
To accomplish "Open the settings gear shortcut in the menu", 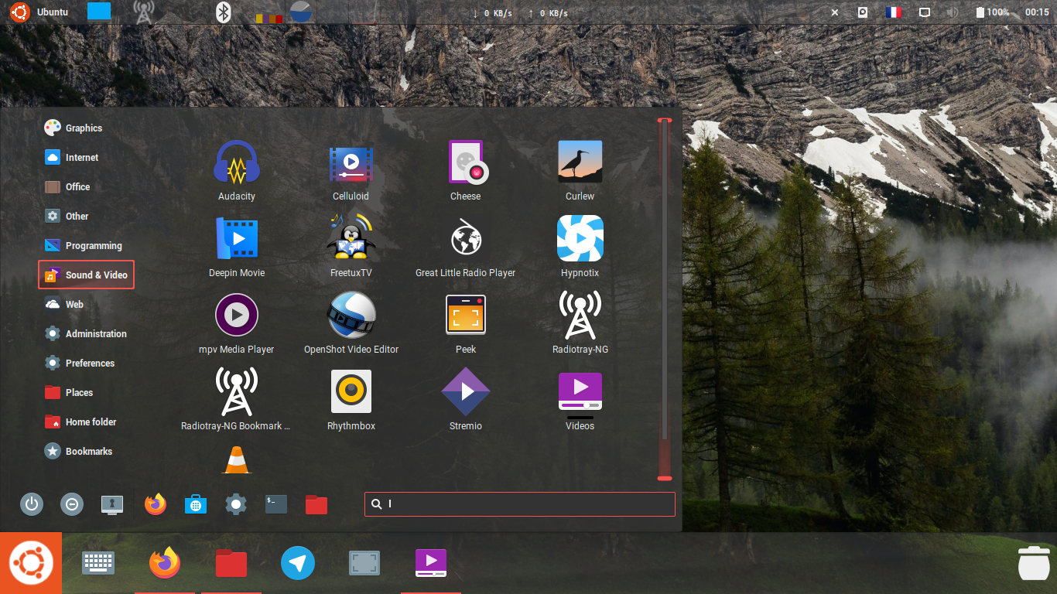I will tap(236, 505).
